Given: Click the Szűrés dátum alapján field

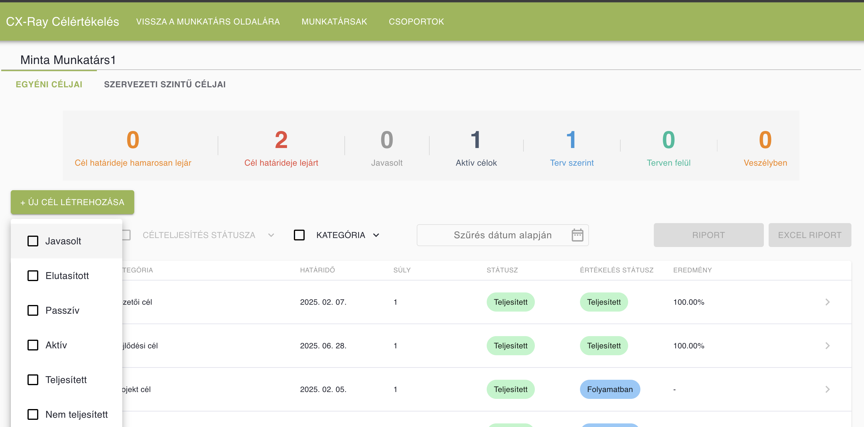Looking at the screenshot, I should (x=502, y=235).
